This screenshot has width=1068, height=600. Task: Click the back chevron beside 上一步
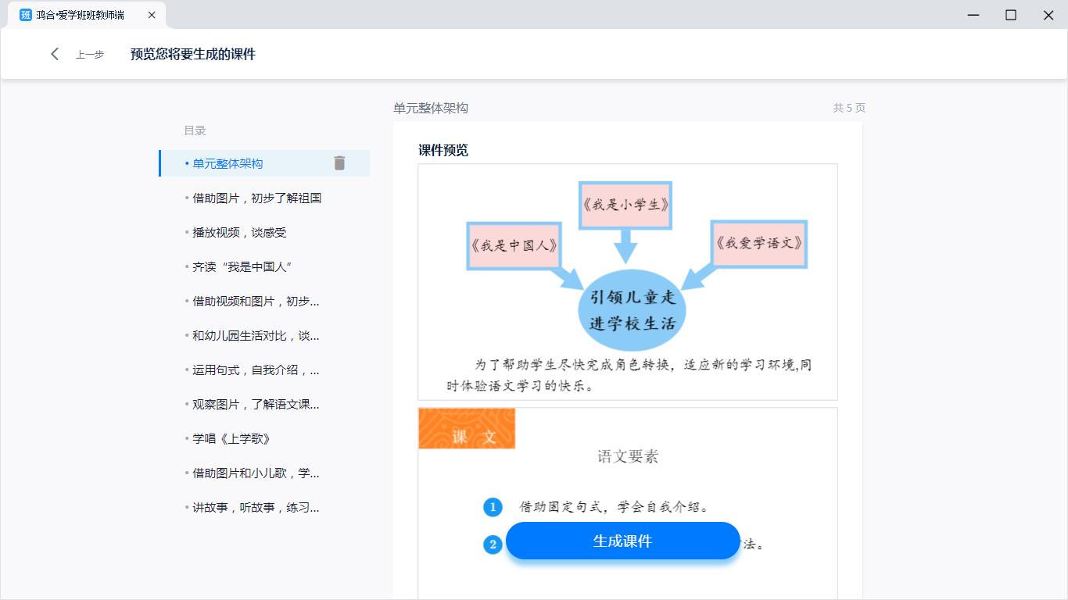click(x=54, y=54)
